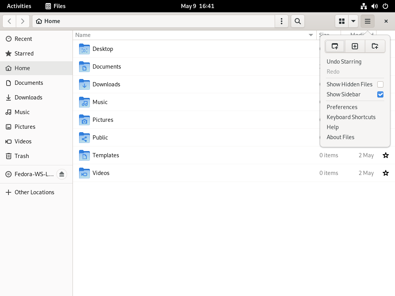395x296 pixels.
Task: Open the three-dot path bar menu
Action: tap(282, 21)
